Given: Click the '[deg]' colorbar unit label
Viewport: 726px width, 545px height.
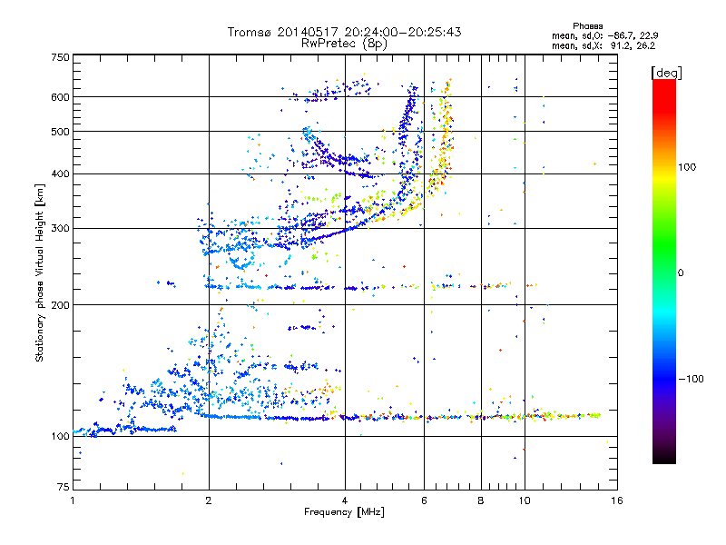Looking at the screenshot, I should pos(666,73).
